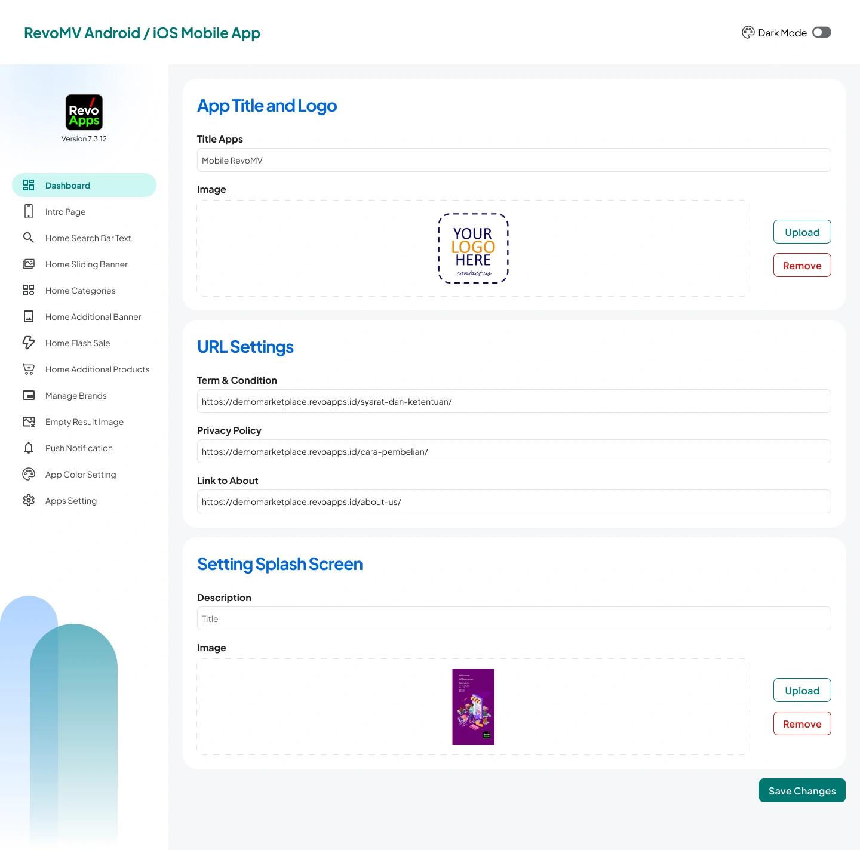Click the Setting Splash Screen heading
The width and height of the screenshot is (860, 850).
[280, 564]
